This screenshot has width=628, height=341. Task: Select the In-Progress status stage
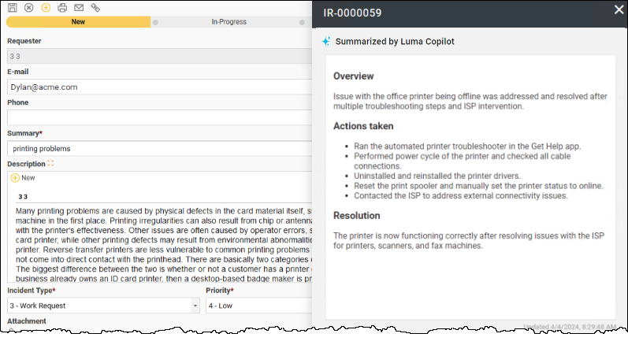tap(229, 22)
